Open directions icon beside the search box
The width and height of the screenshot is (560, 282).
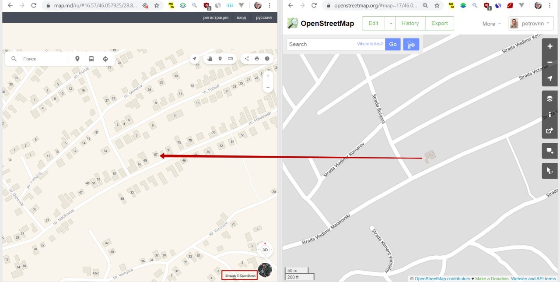click(105, 59)
